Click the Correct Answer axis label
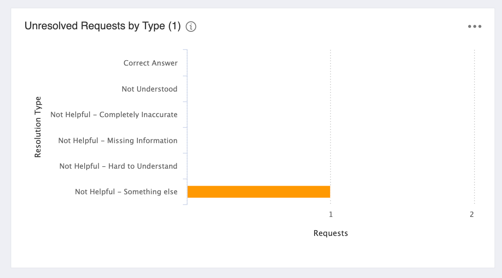 click(150, 63)
